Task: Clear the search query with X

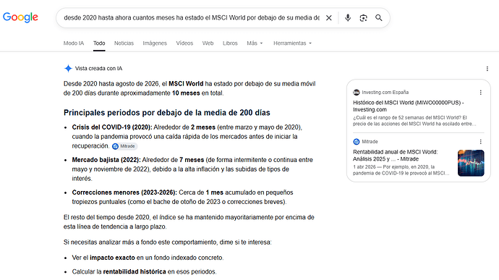Action: pyautogui.click(x=329, y=18)
